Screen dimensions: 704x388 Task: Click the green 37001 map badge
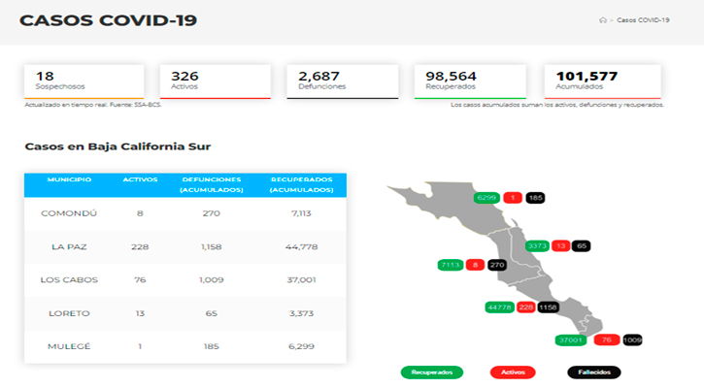pyautogui.click(x=571, y=340)
